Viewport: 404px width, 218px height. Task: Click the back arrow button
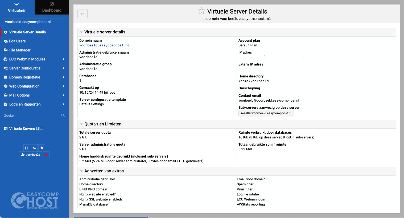[83, 14]
